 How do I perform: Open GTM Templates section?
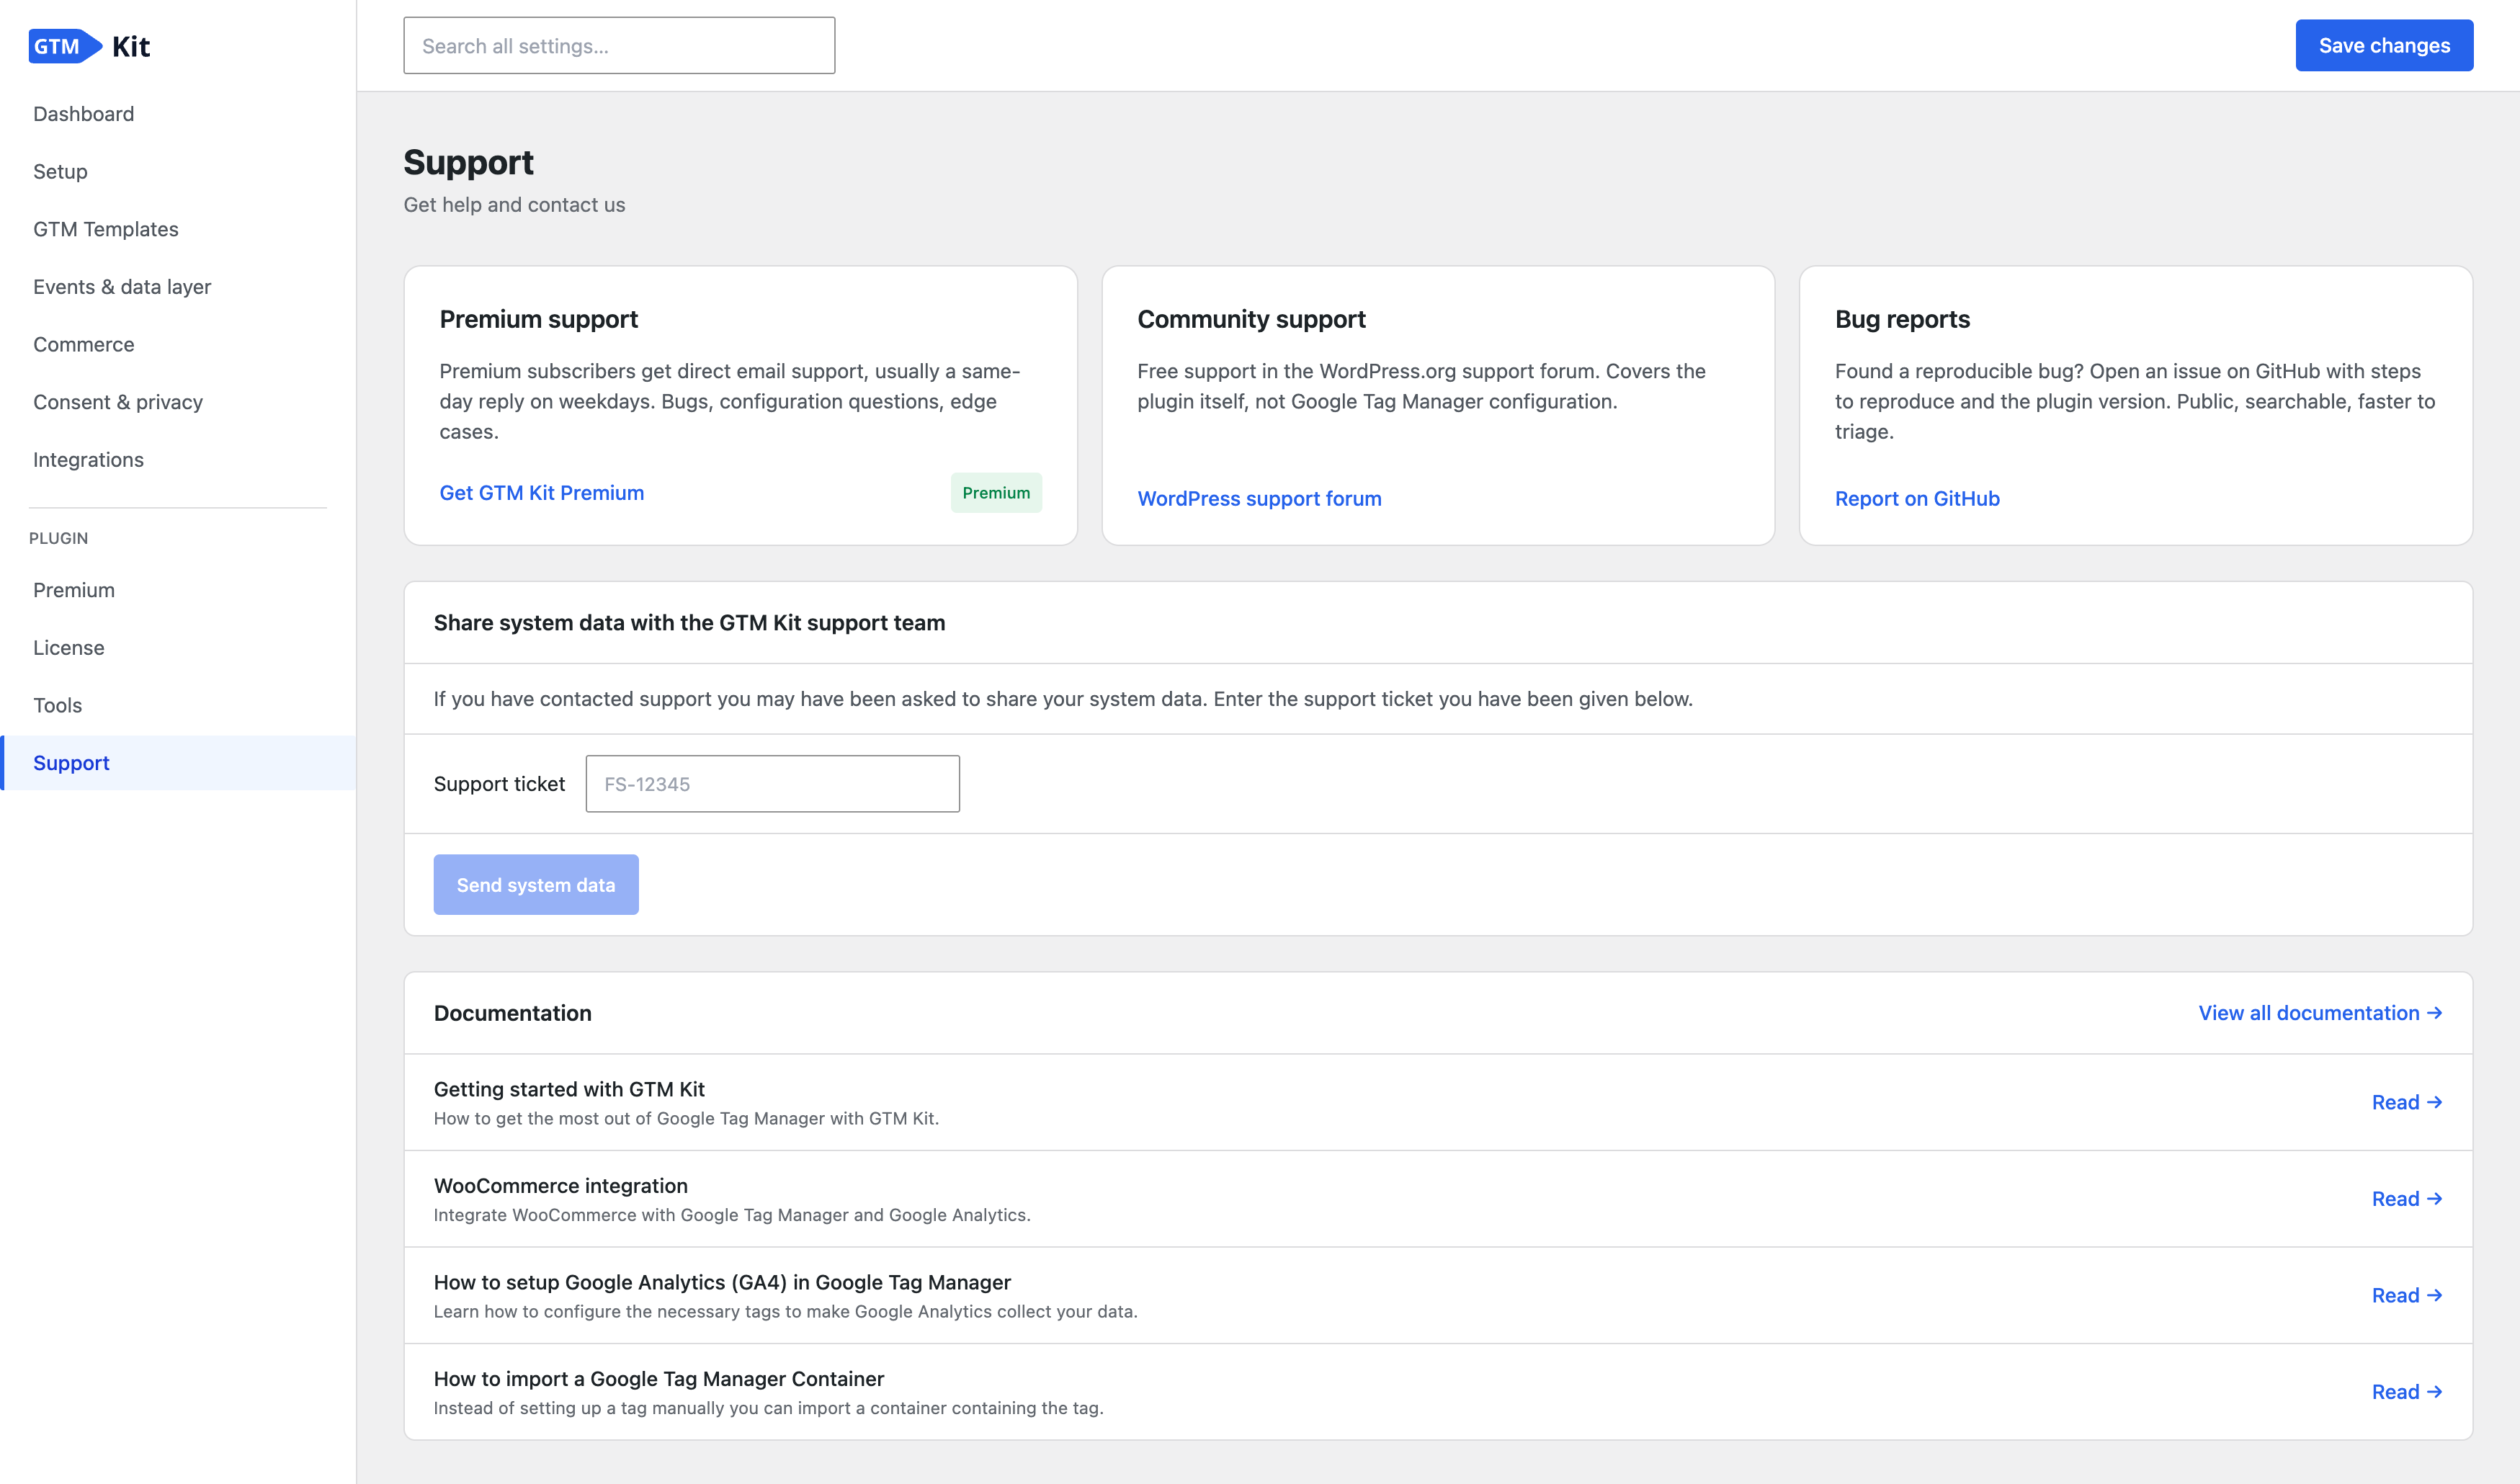point(106,229)
